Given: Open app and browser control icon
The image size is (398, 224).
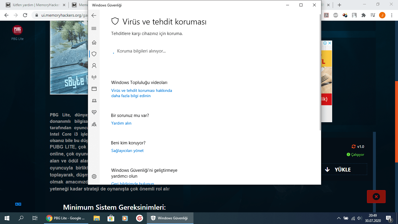Looking at the screenshot, I should point(94,89).
